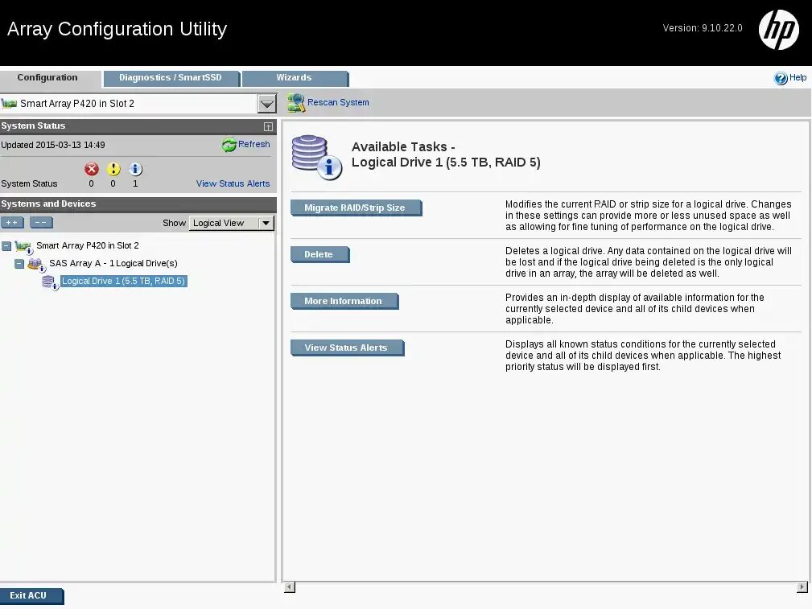Image resolution: width=812 pixels, height=609 pixels.
Task: Click the blue informational status icon
Action: 135,169
